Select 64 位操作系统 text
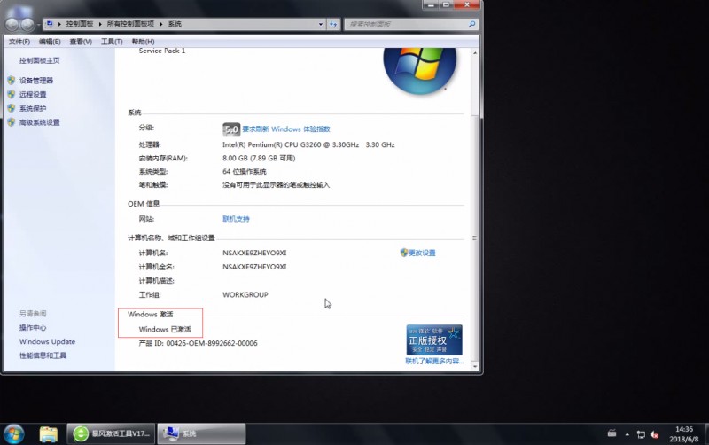 point(245,171)
